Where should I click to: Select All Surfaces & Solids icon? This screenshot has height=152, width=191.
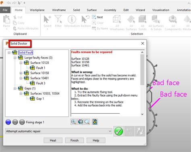[156, 19]
